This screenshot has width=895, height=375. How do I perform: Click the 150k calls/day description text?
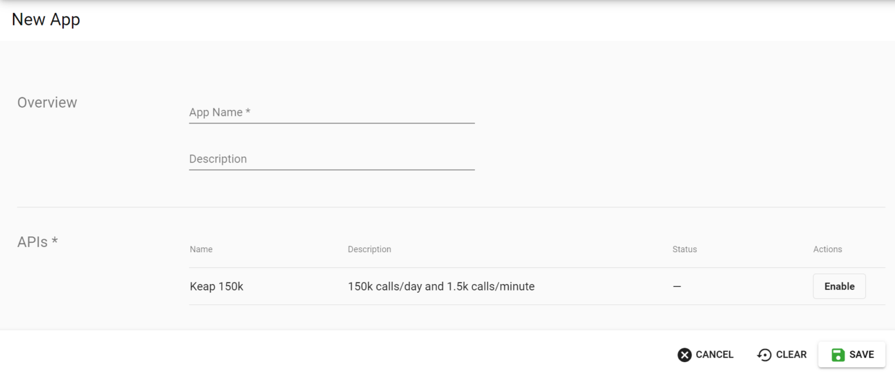coord(441,286)
